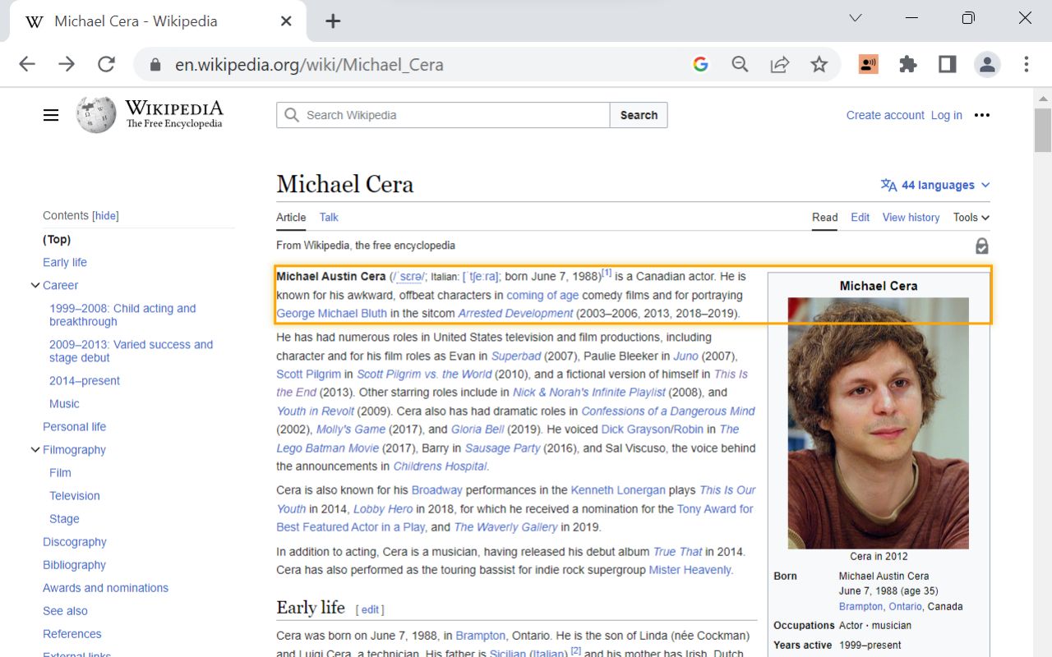
Task: Share this page using the share icon
Action: (x=779, y=64)
